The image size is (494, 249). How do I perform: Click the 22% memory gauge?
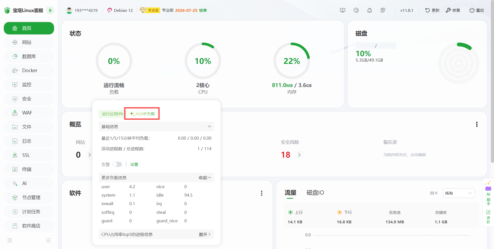pyautogui.click(x=292, y=61)
